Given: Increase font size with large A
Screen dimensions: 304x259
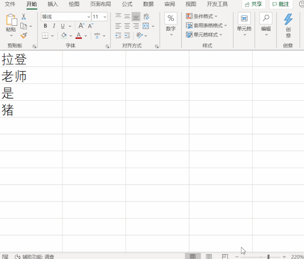Looking at the screenshot, I should (x=81, y=26).
